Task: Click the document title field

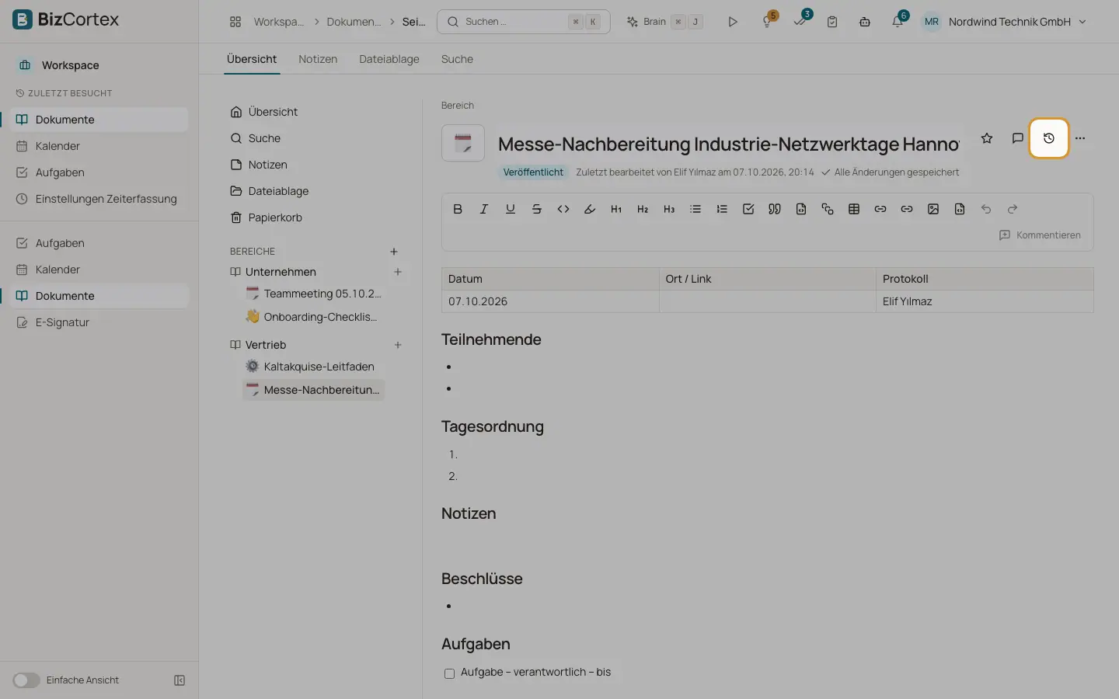Action: [x=729, y=144]
